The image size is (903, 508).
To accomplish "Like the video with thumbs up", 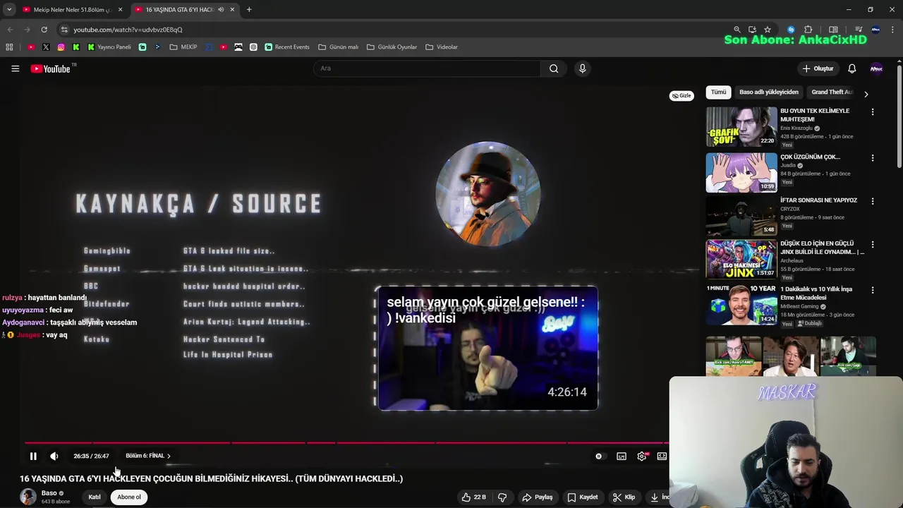I will click(x=473, y=497).
